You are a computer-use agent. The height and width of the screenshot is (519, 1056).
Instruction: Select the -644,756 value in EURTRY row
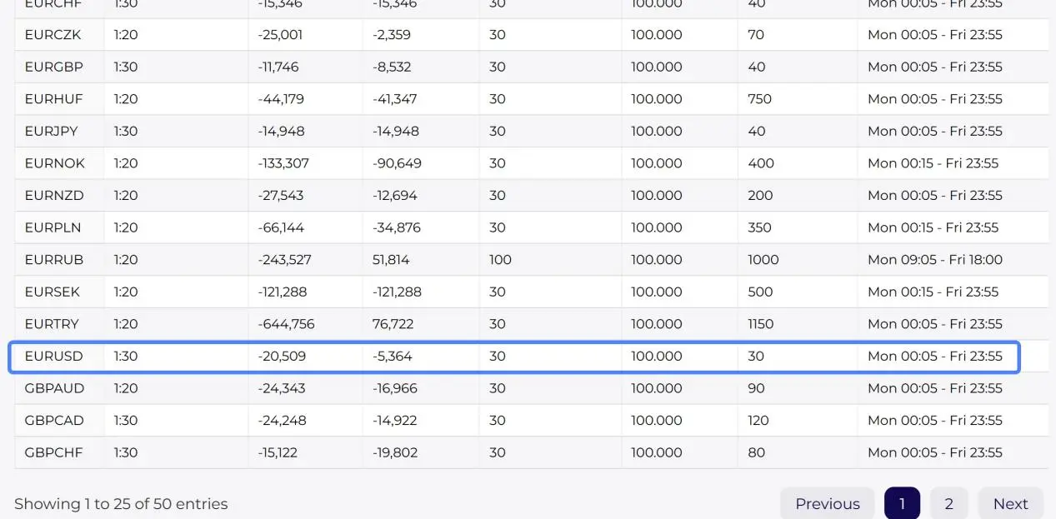pyautogui.click(x=286, y=323)
